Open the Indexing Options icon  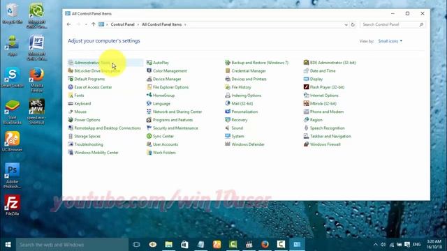point(228,96)
